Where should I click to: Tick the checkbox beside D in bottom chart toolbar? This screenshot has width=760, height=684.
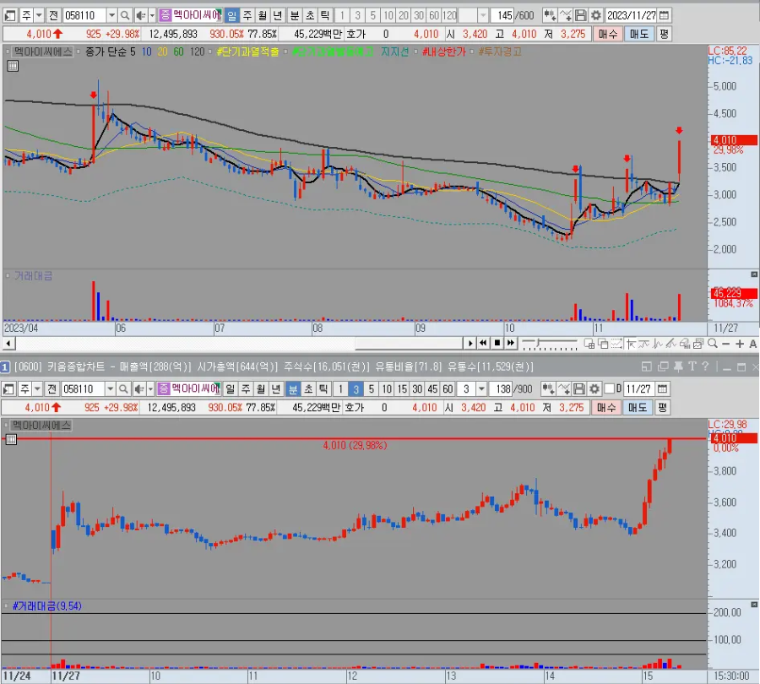[x=610, y=388]
